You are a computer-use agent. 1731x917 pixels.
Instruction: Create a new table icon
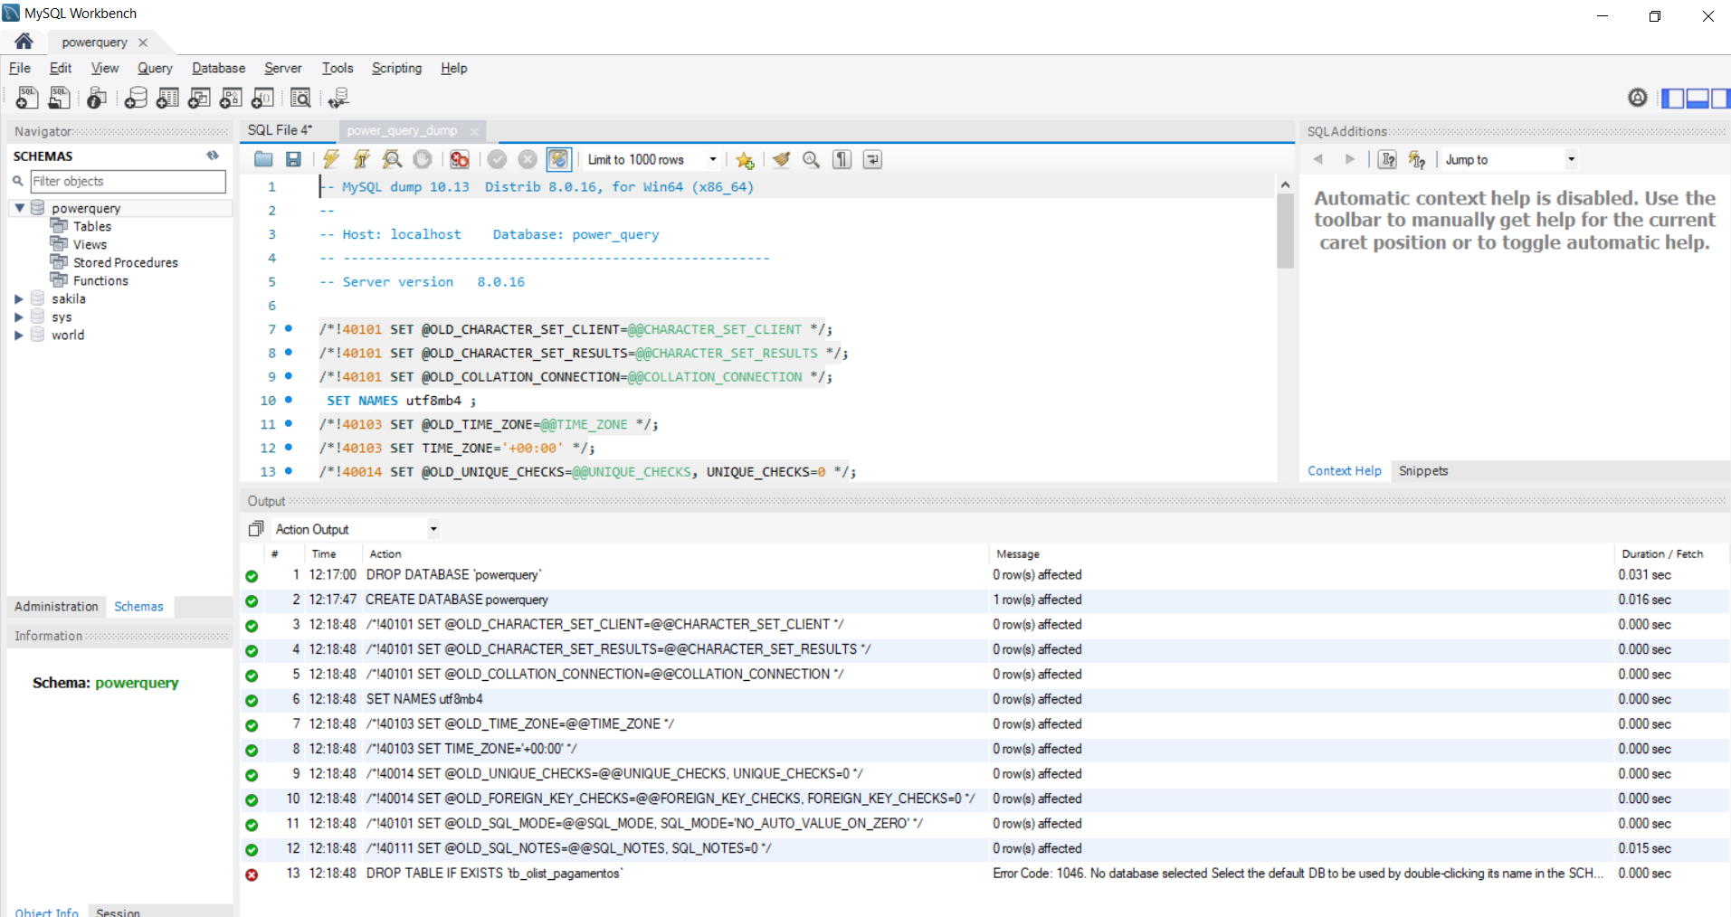coord(167,97)
